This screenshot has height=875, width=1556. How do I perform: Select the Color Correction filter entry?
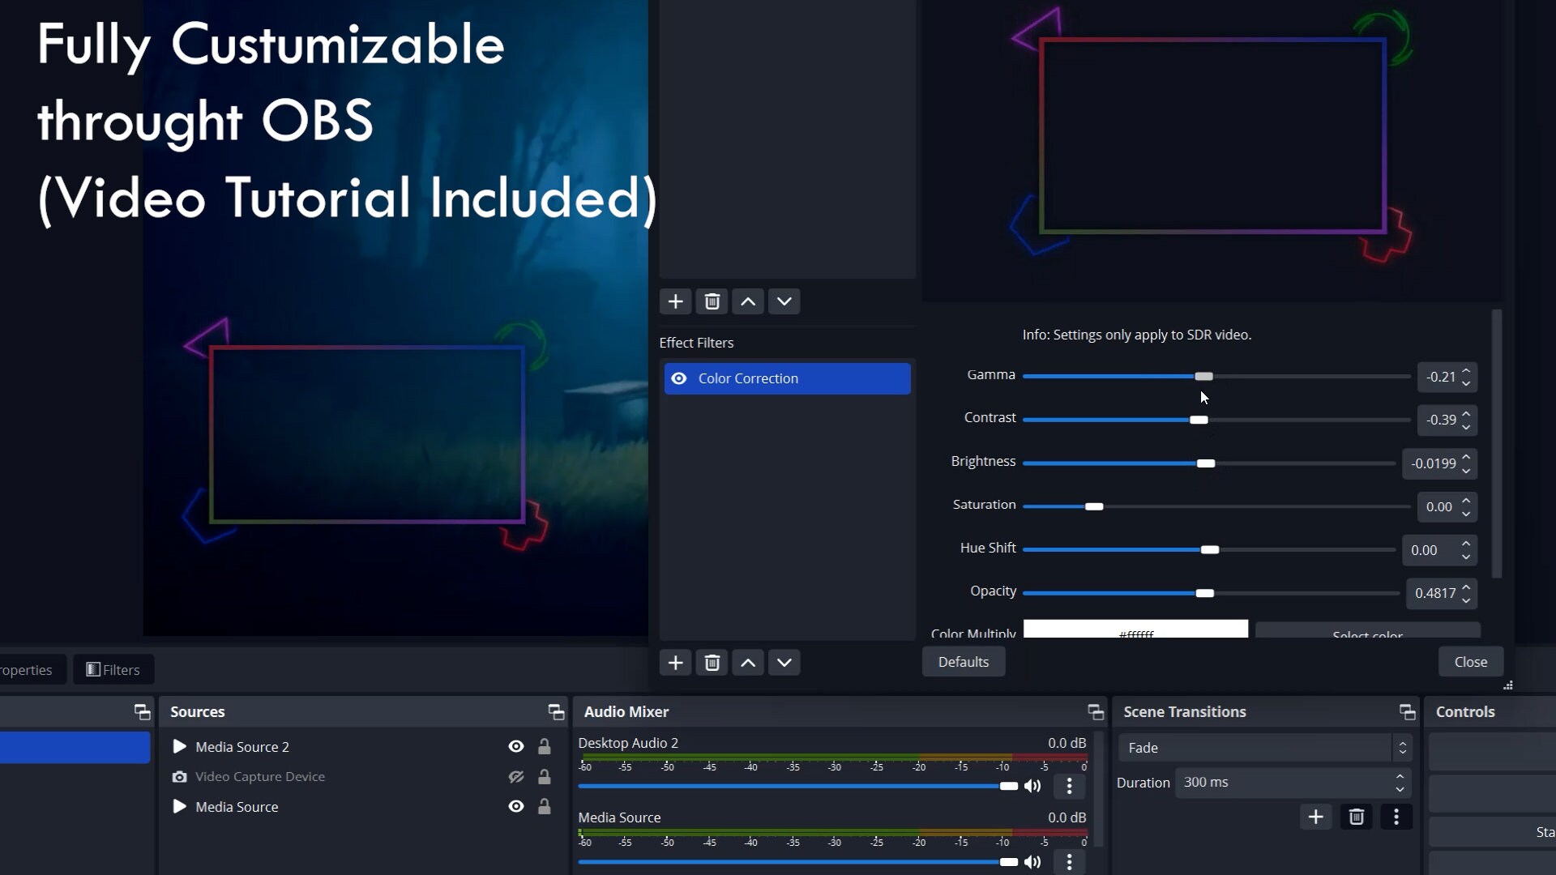tap(787, 378)
